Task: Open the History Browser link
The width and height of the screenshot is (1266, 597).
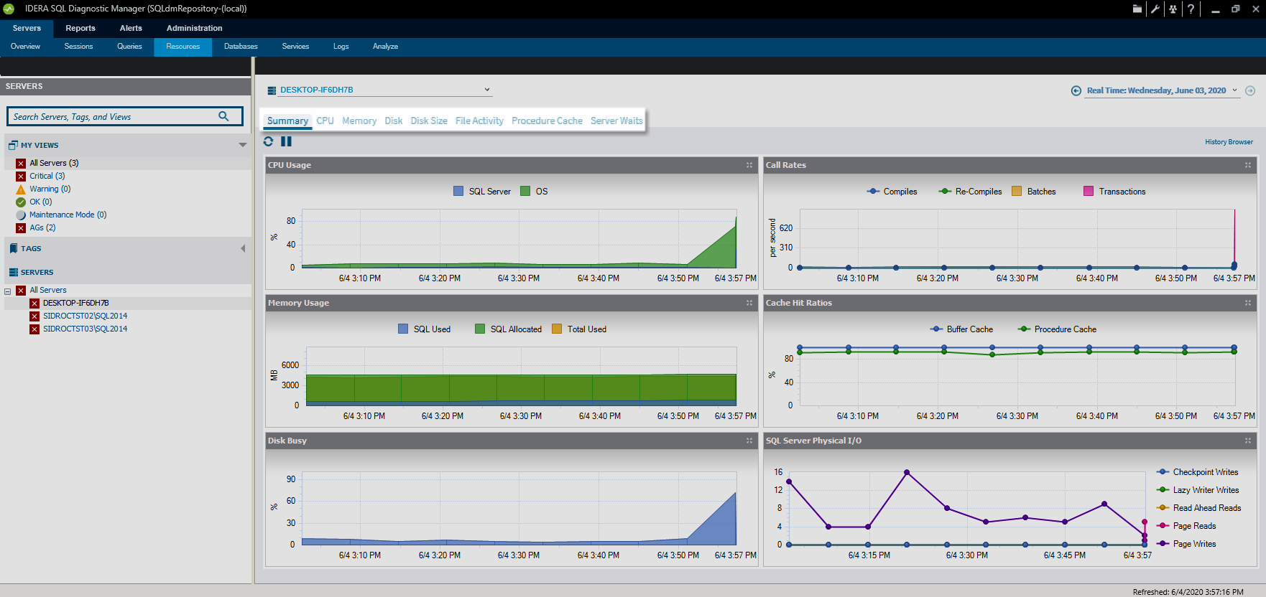Action: coord(1229,142)
